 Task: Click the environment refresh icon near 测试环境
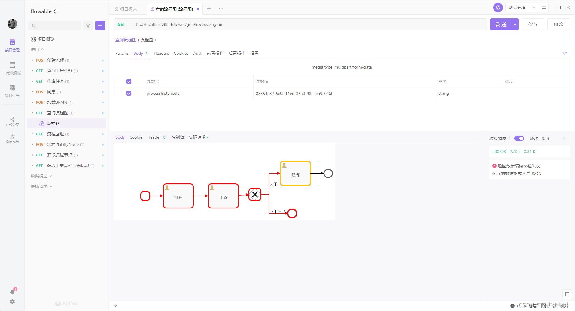pyautogui.click(x=498, y=7)
